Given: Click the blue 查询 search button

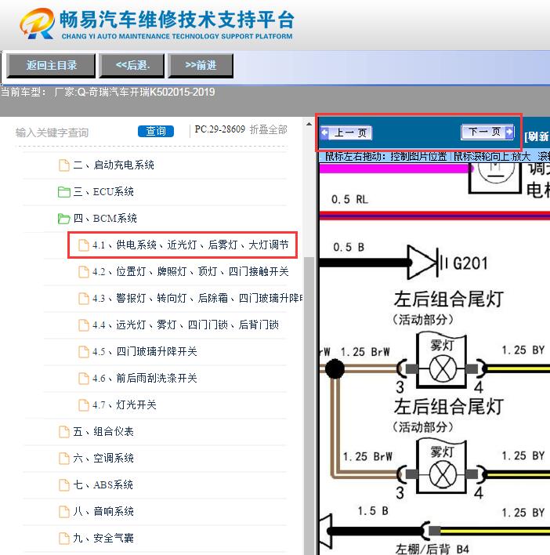Looking at the screenshot, I should click(156, 132).
